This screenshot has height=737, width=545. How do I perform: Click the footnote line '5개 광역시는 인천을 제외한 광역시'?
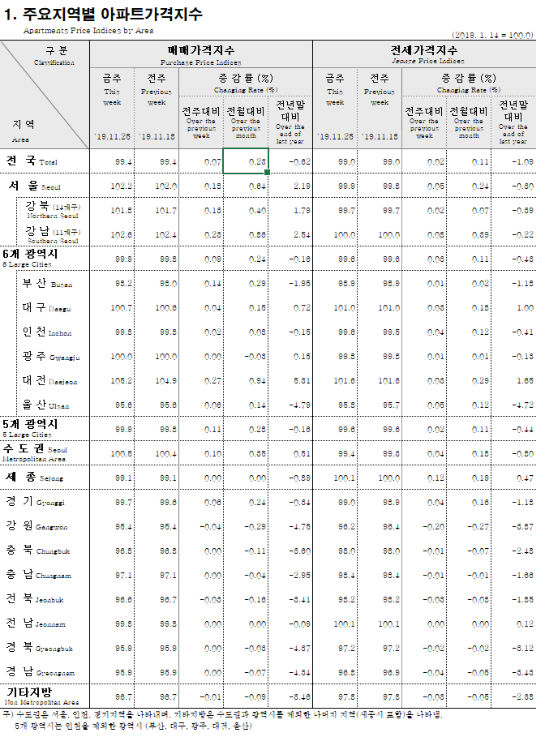[133, 726]
